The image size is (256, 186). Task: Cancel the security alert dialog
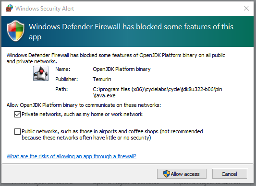point(230,174)
